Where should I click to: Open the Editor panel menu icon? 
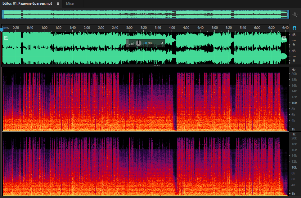tap(58, 3)
